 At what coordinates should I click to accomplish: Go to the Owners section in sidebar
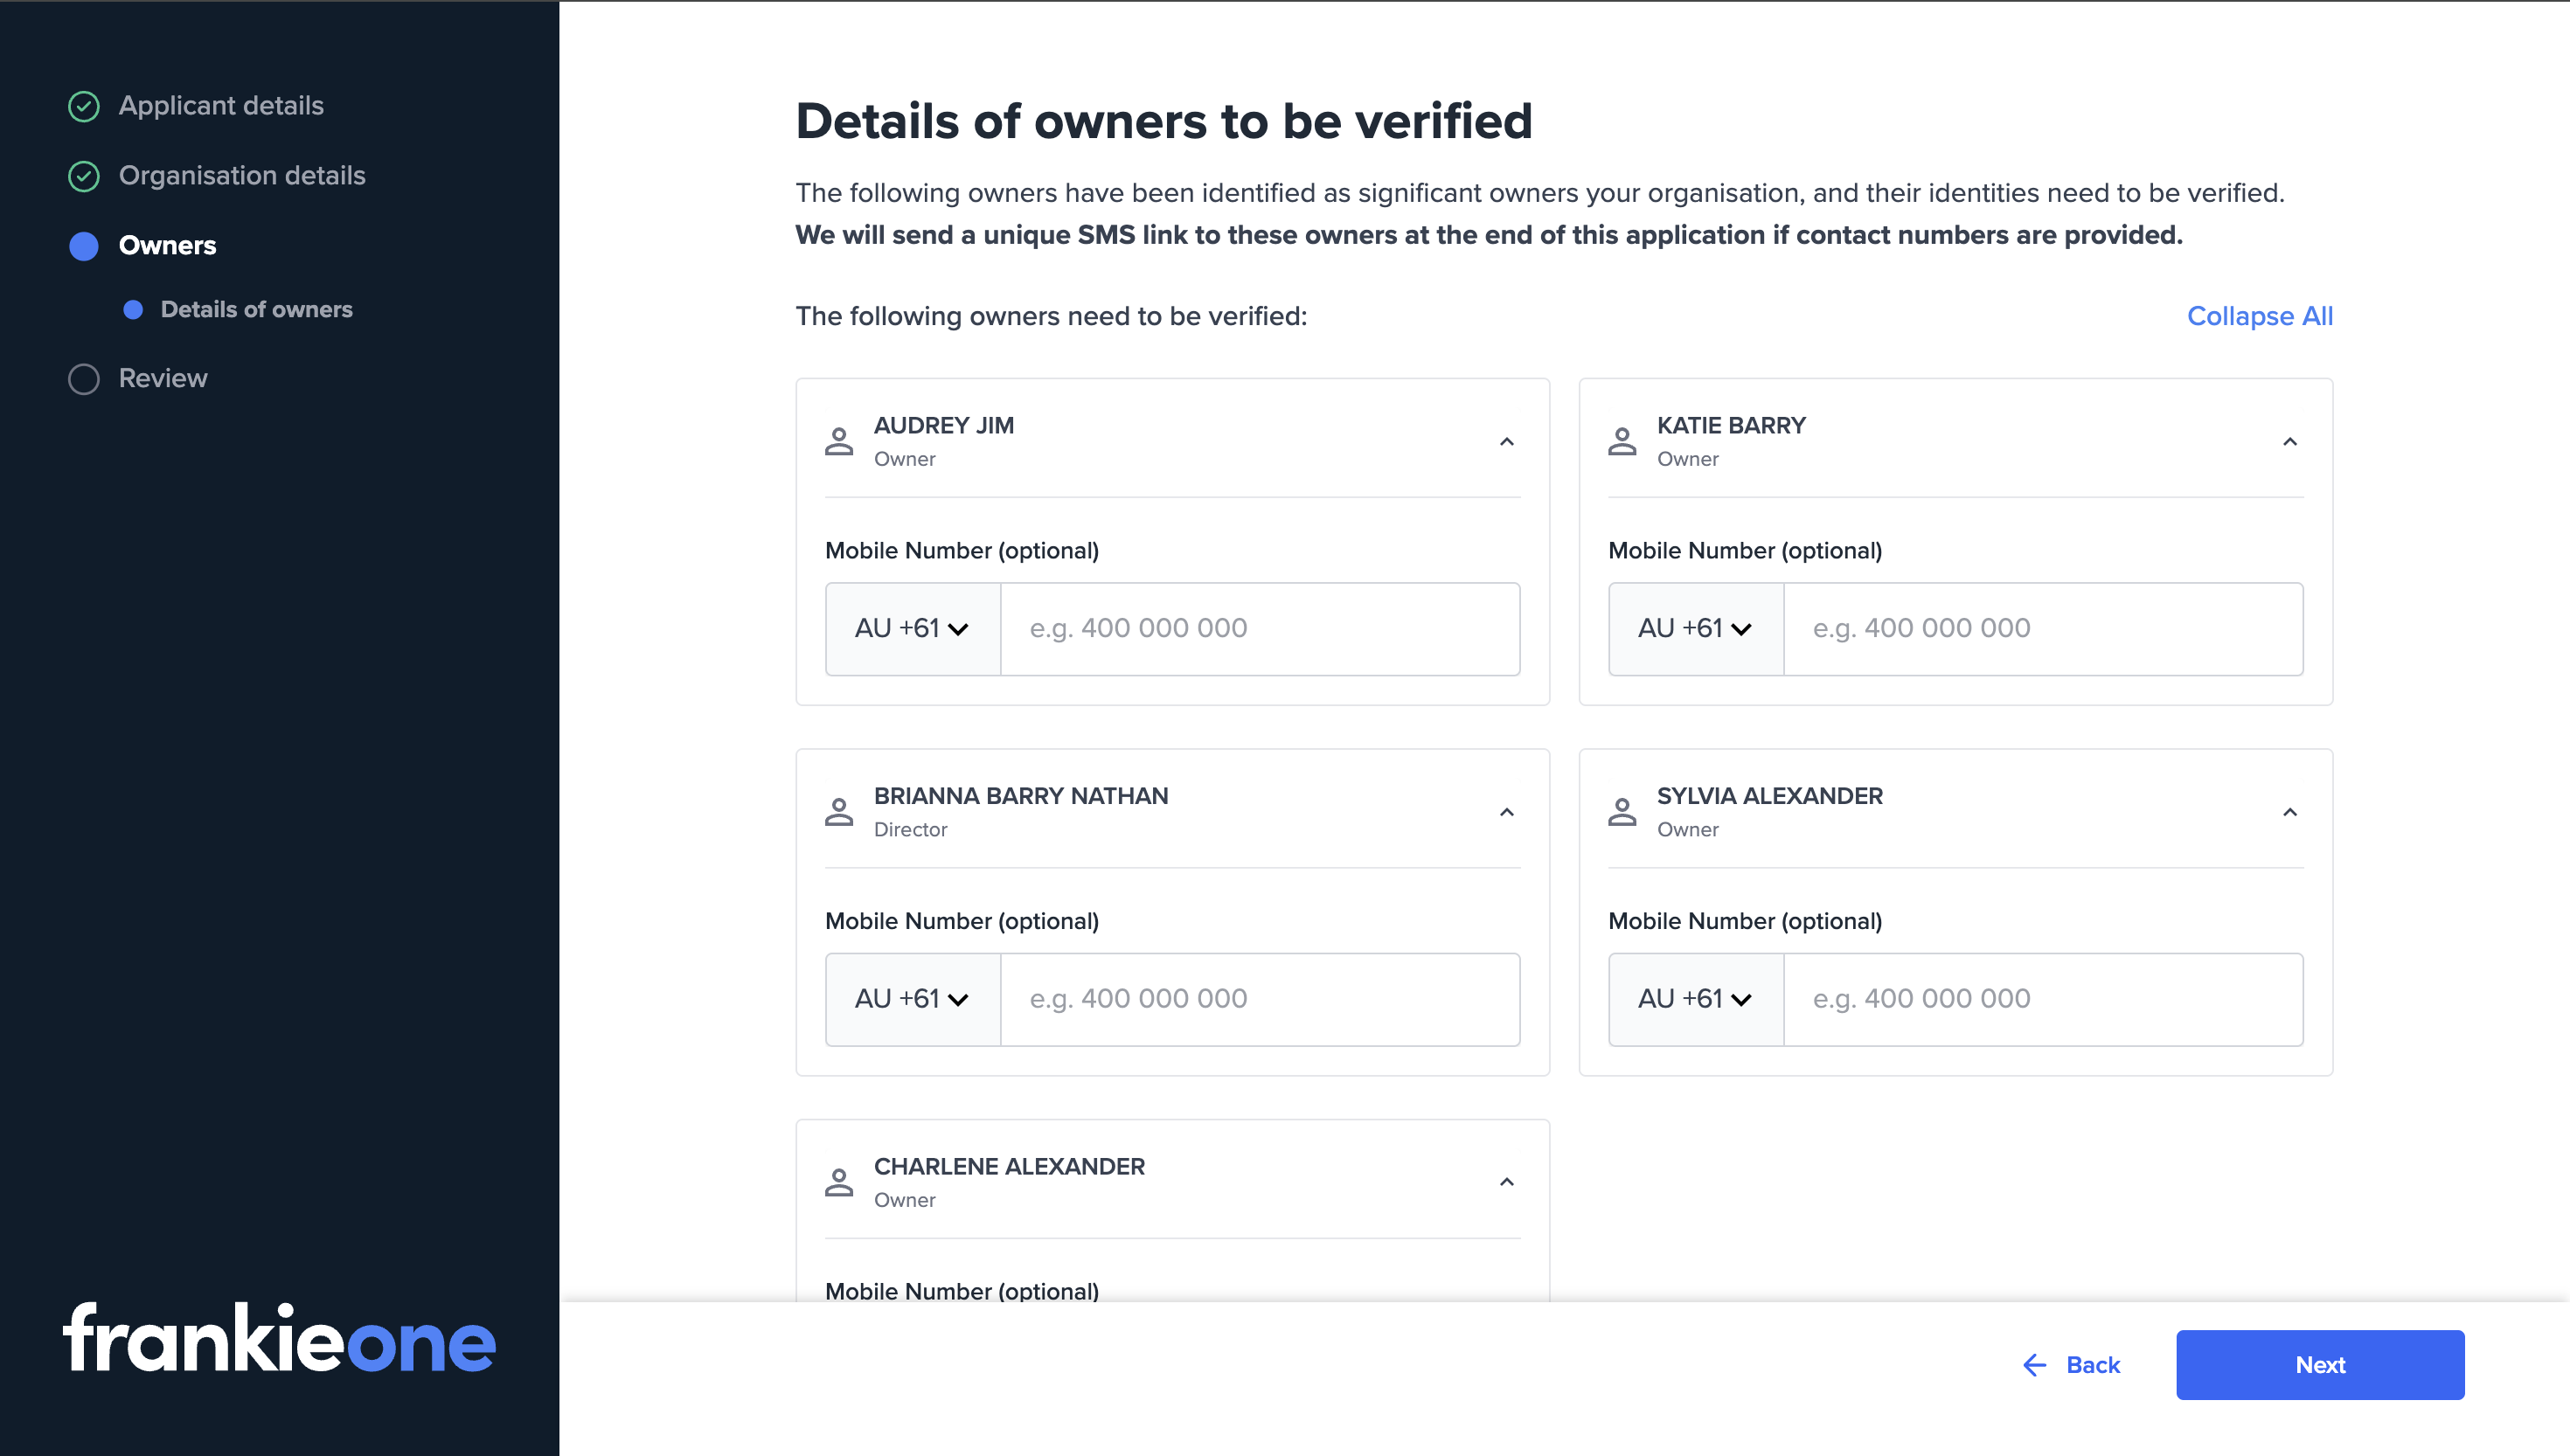(167, 246)
